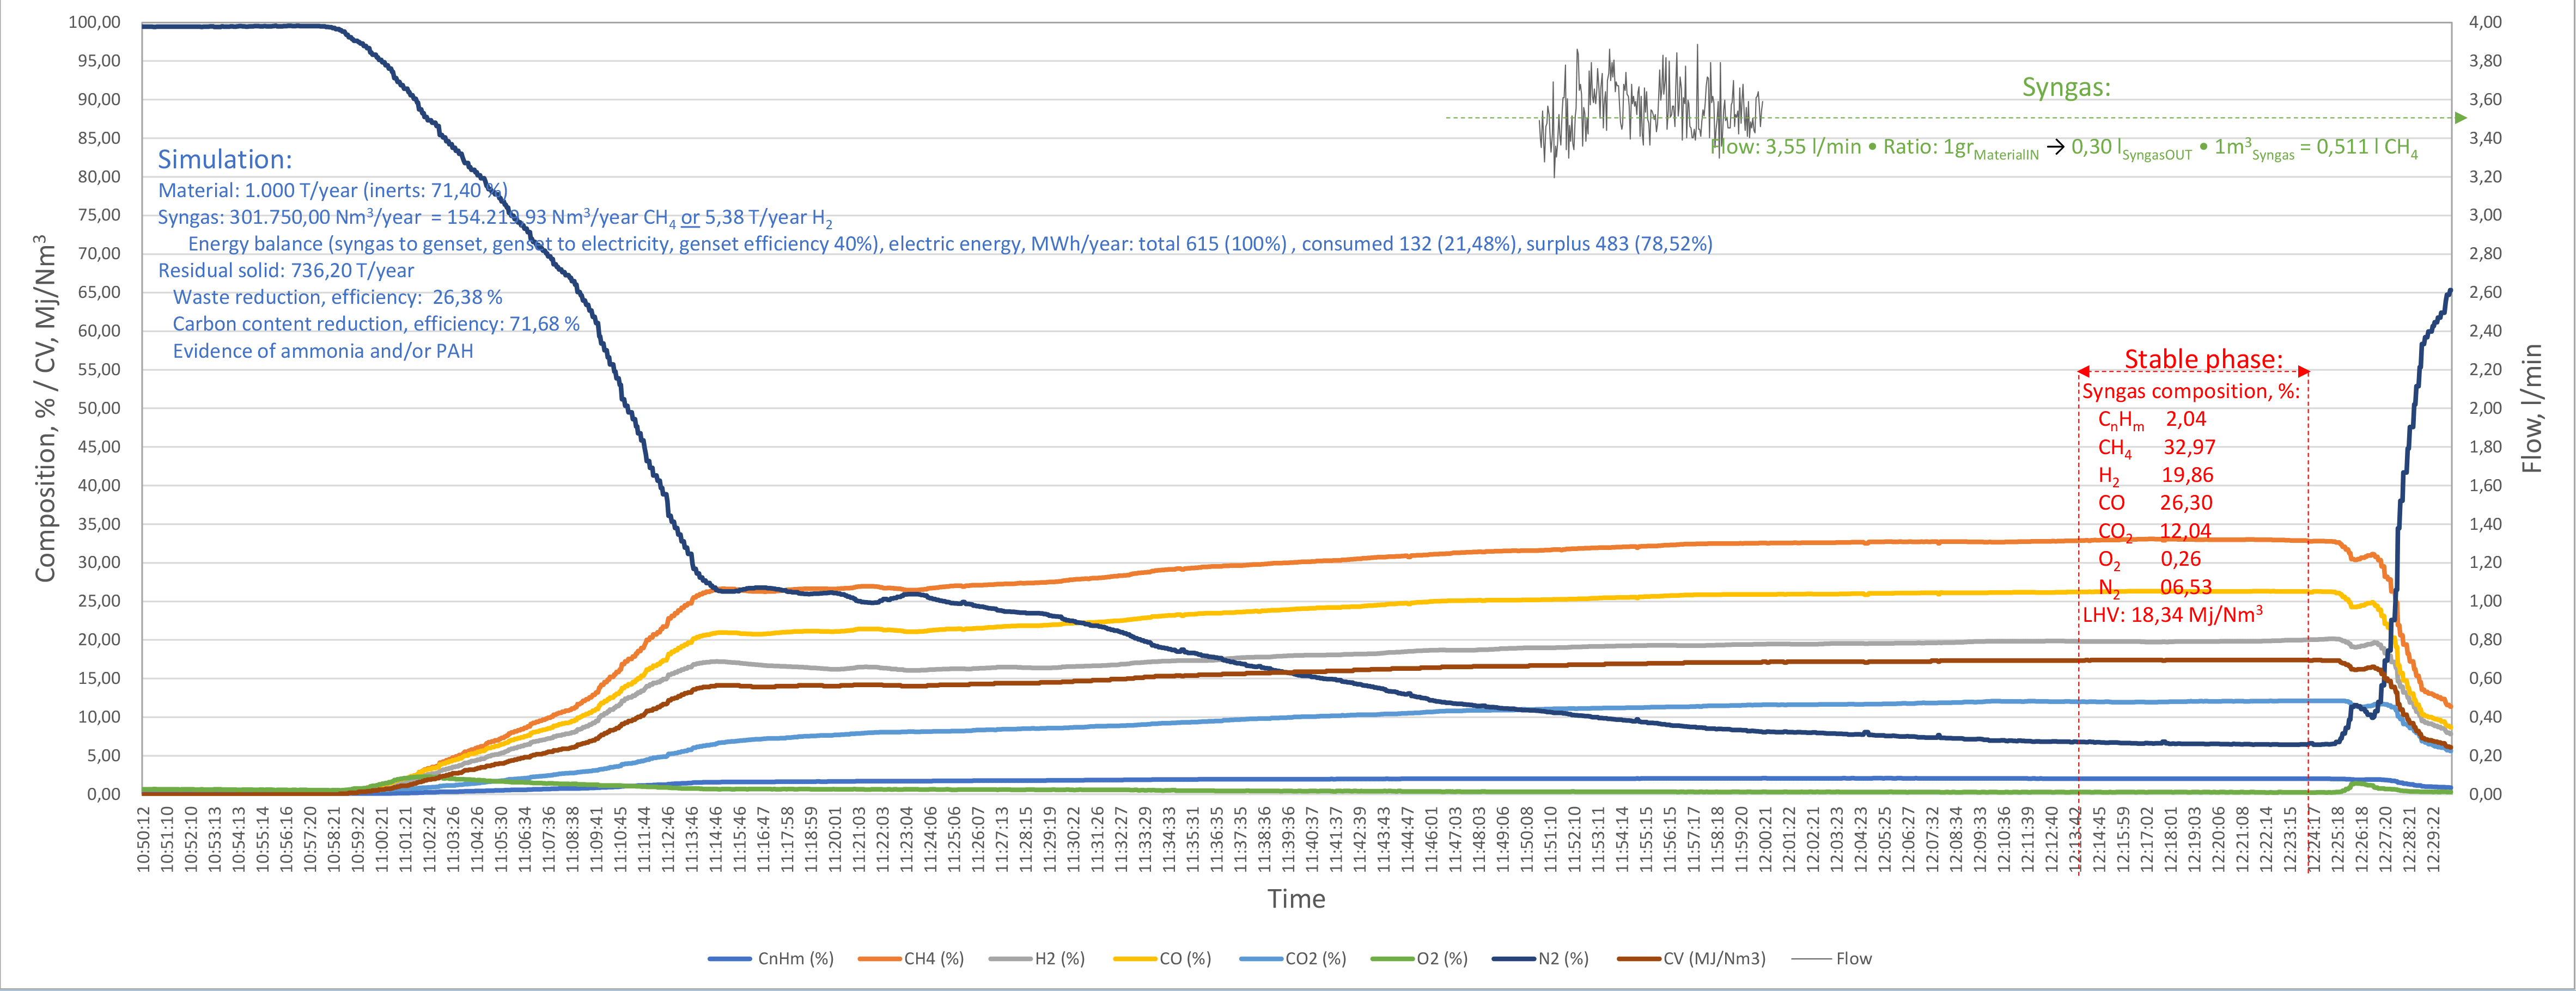Select the Simulation: heading text
This screenshot has height=991, width=2576.
click(225, 159)
